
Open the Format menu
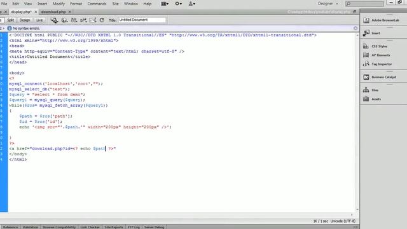tap(76, 4)
